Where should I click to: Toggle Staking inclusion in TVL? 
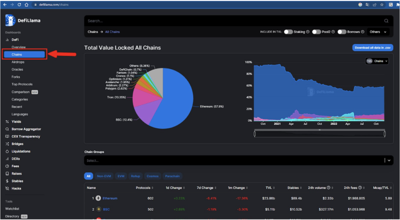pyautogui.click(x=288, y=32)
